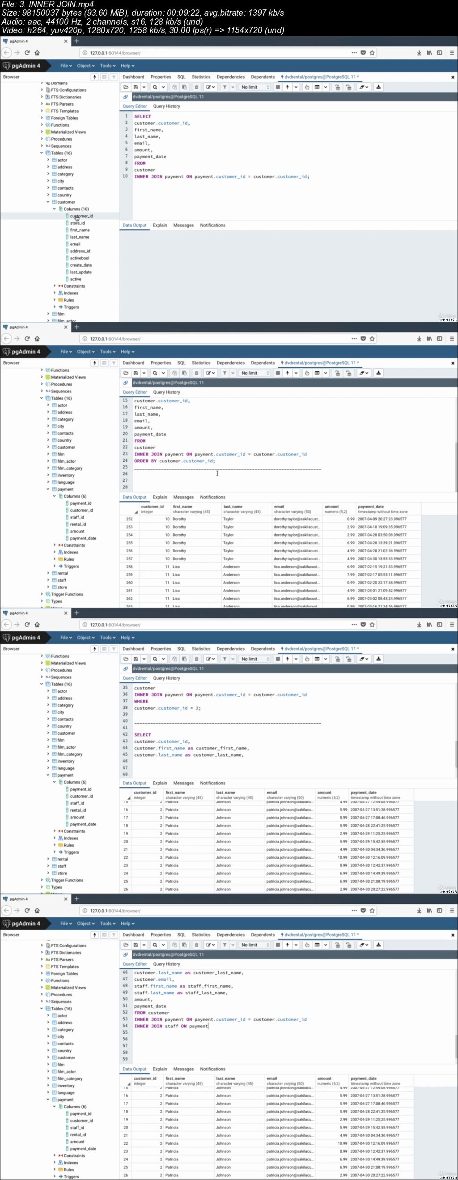Click connection status link icon in bottom frame
The width and height of the screenshot is (458, 1180).
pyautogui.click(x=126, y=954)
